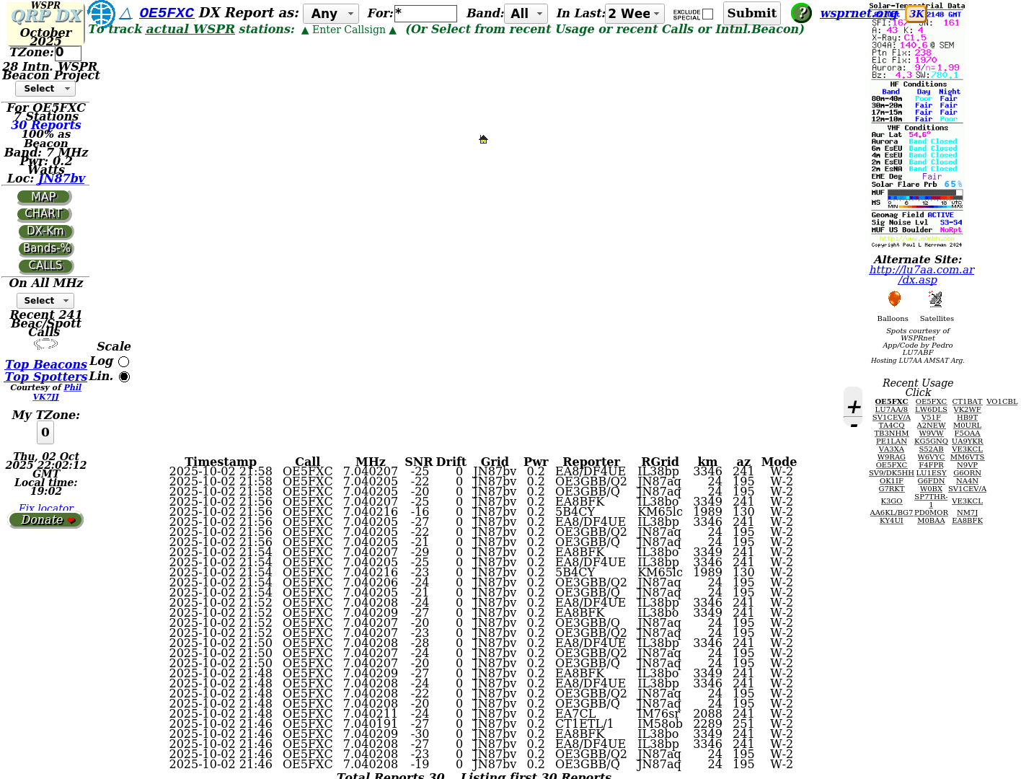This screenshot has height=779, width=1021.
Task: Switch to the DX-Km view
Action: point(45,232)
